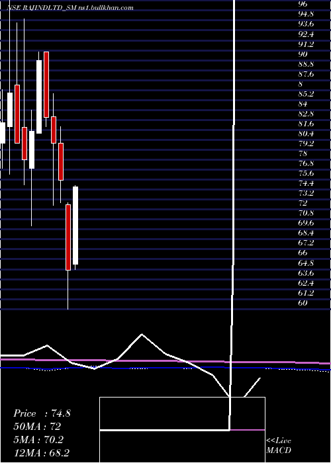The image size is (331, 463).
Task: Select the 90 price axis label
Action: [x=303, y=54]
